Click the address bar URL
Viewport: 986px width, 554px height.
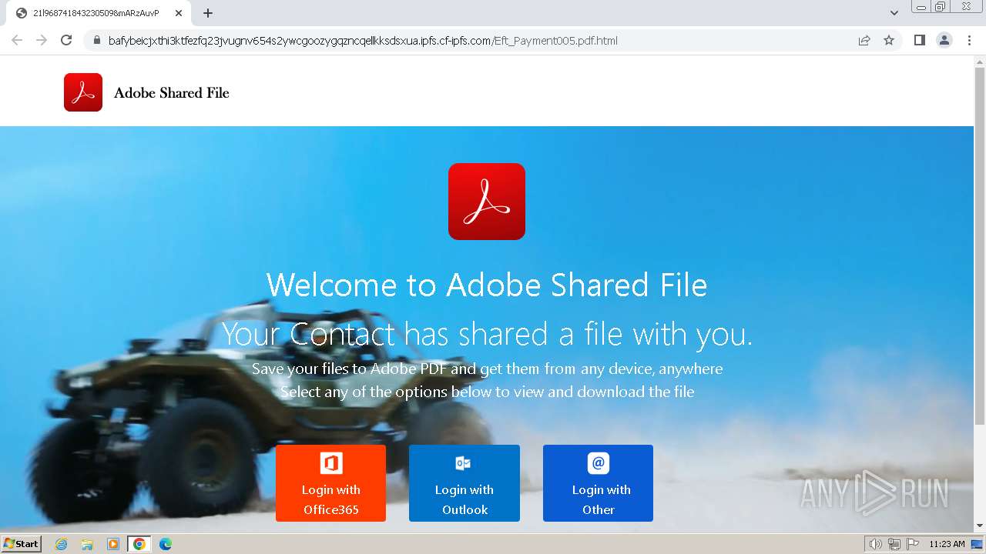point(363,41)
